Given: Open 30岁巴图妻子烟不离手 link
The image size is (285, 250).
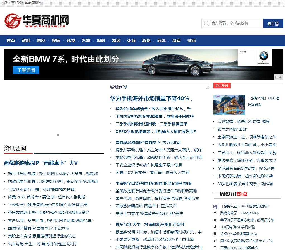Looking at the screenshot, I should (x=245, y=184).
